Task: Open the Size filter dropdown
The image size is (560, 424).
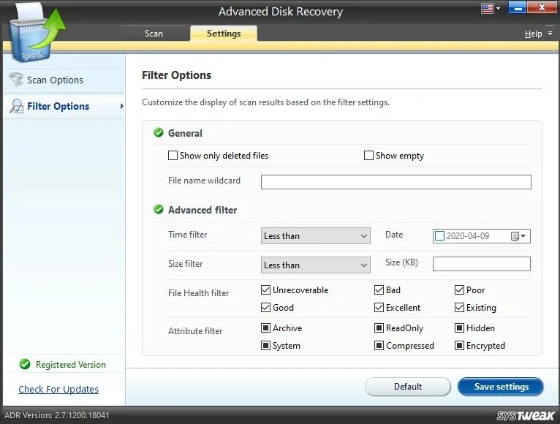Action: (316, 265)
